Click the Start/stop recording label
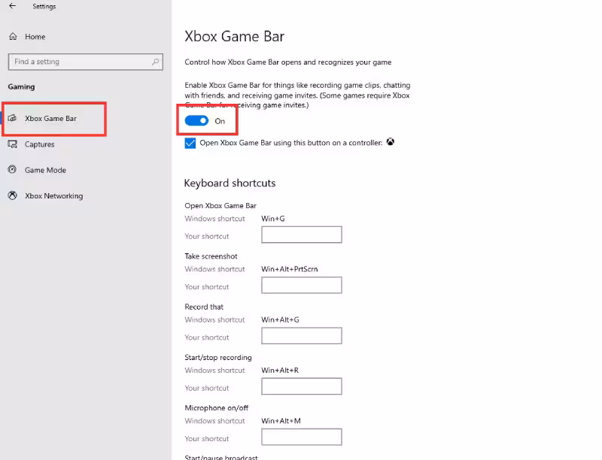This screenshot has height=460, width=602. 218,358
